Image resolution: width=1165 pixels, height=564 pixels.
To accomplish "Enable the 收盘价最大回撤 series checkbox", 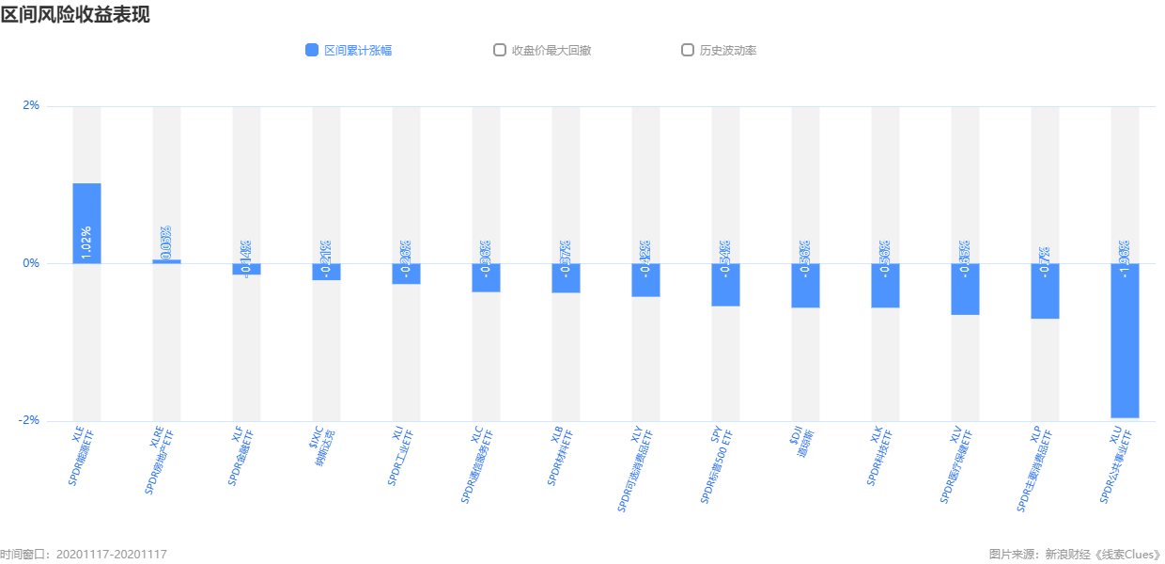I will [500, 50].
